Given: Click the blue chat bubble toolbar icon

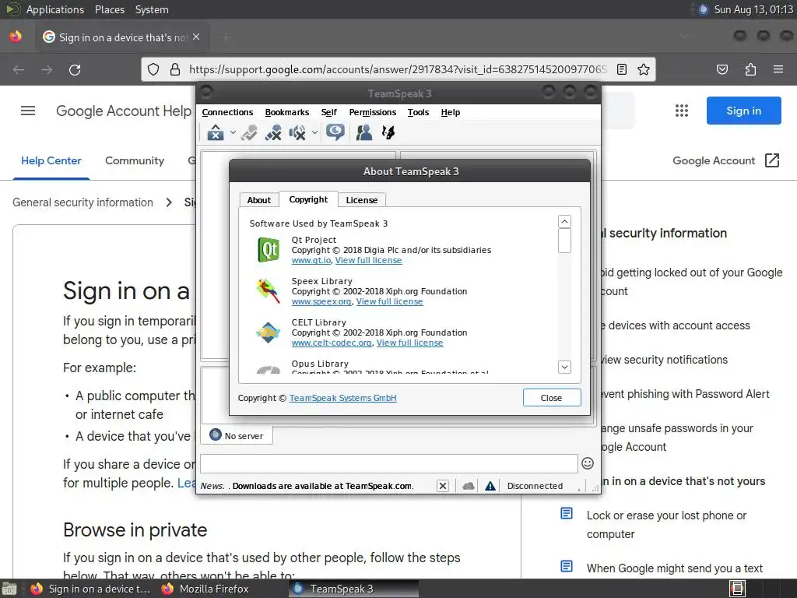Looking at the screenshot, I should (335, 132).
